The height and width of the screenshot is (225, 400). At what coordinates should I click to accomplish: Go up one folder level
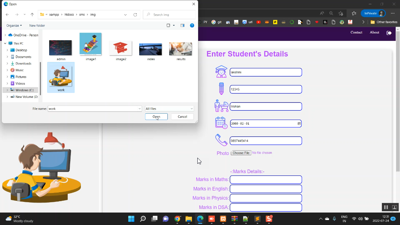(32, 15)
